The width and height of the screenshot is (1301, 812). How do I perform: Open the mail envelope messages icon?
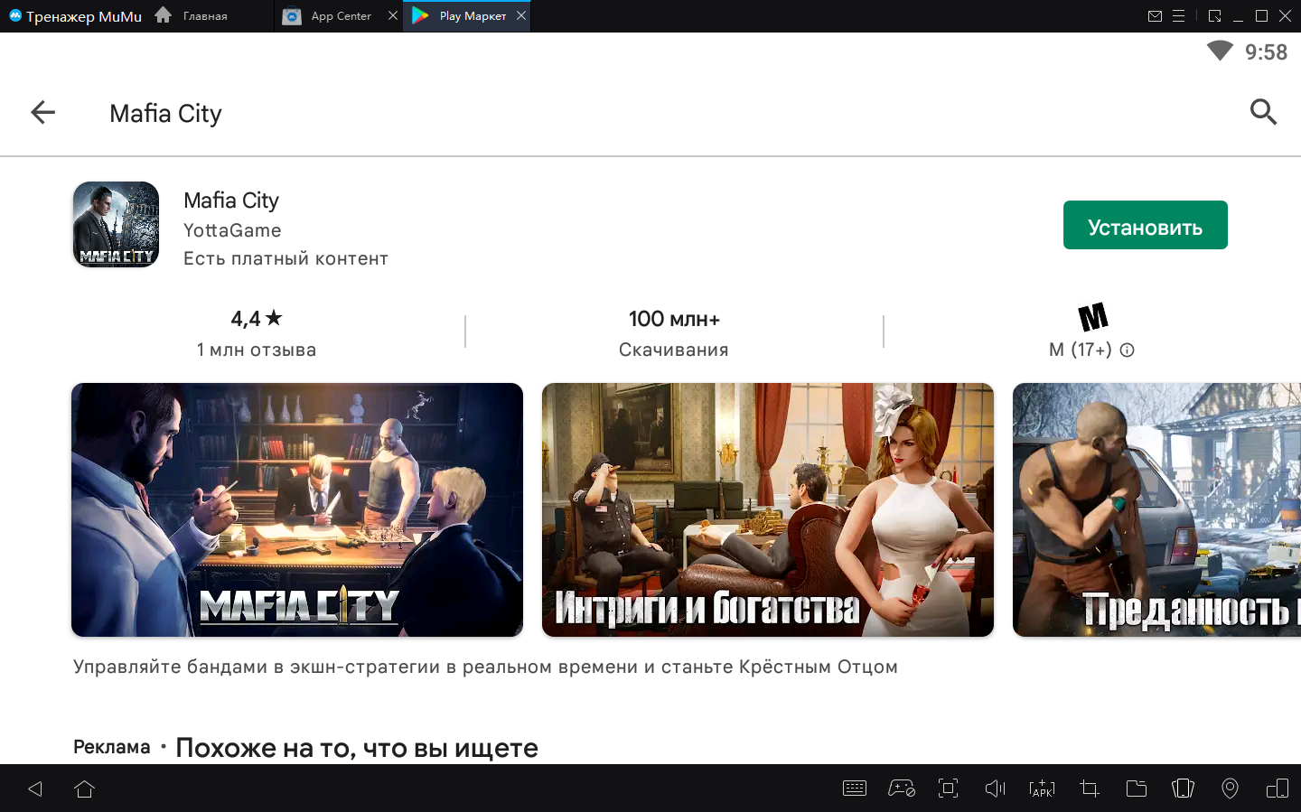(x=1155, y=16)
